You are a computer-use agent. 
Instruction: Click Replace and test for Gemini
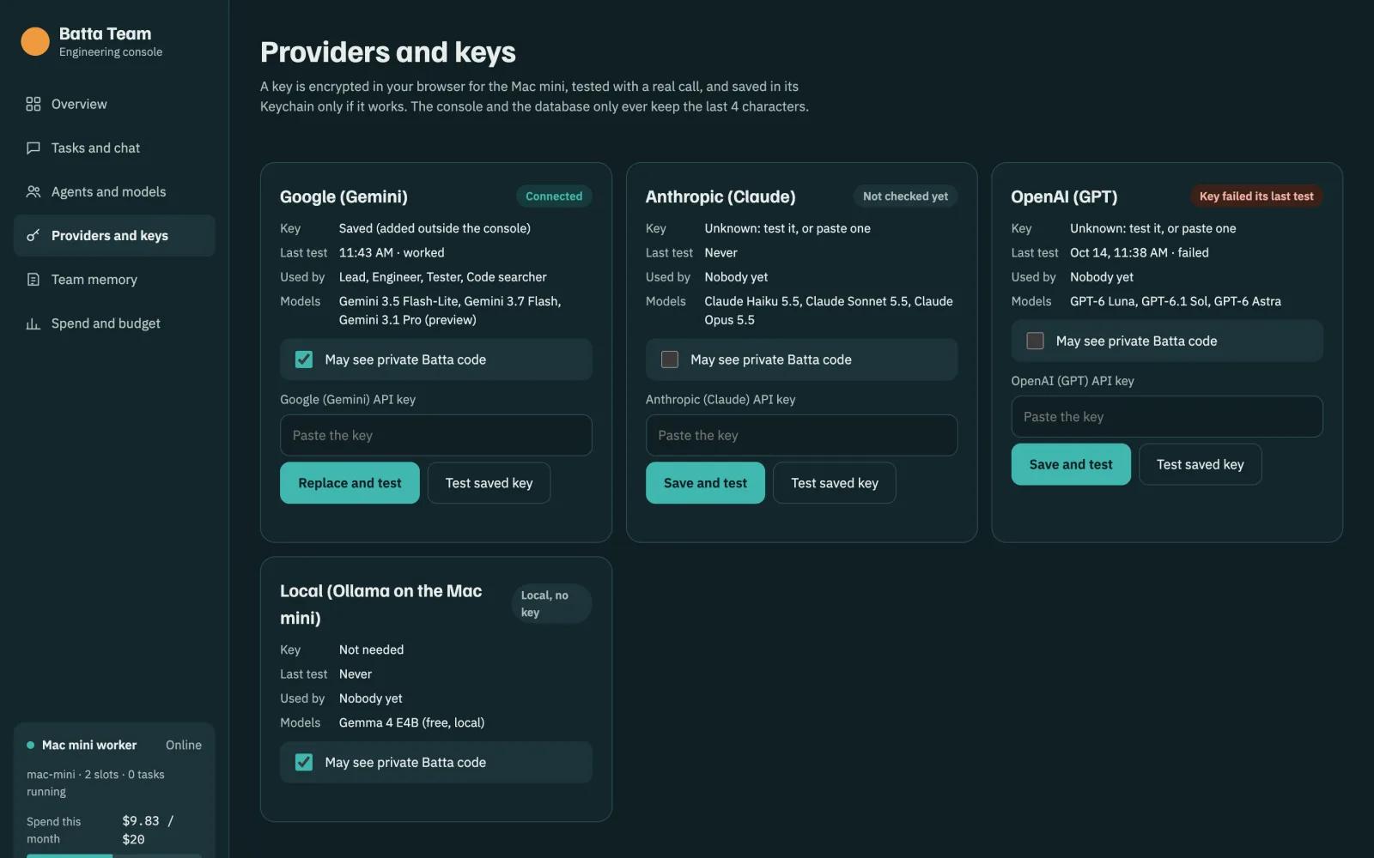click(x=350, y=483)
